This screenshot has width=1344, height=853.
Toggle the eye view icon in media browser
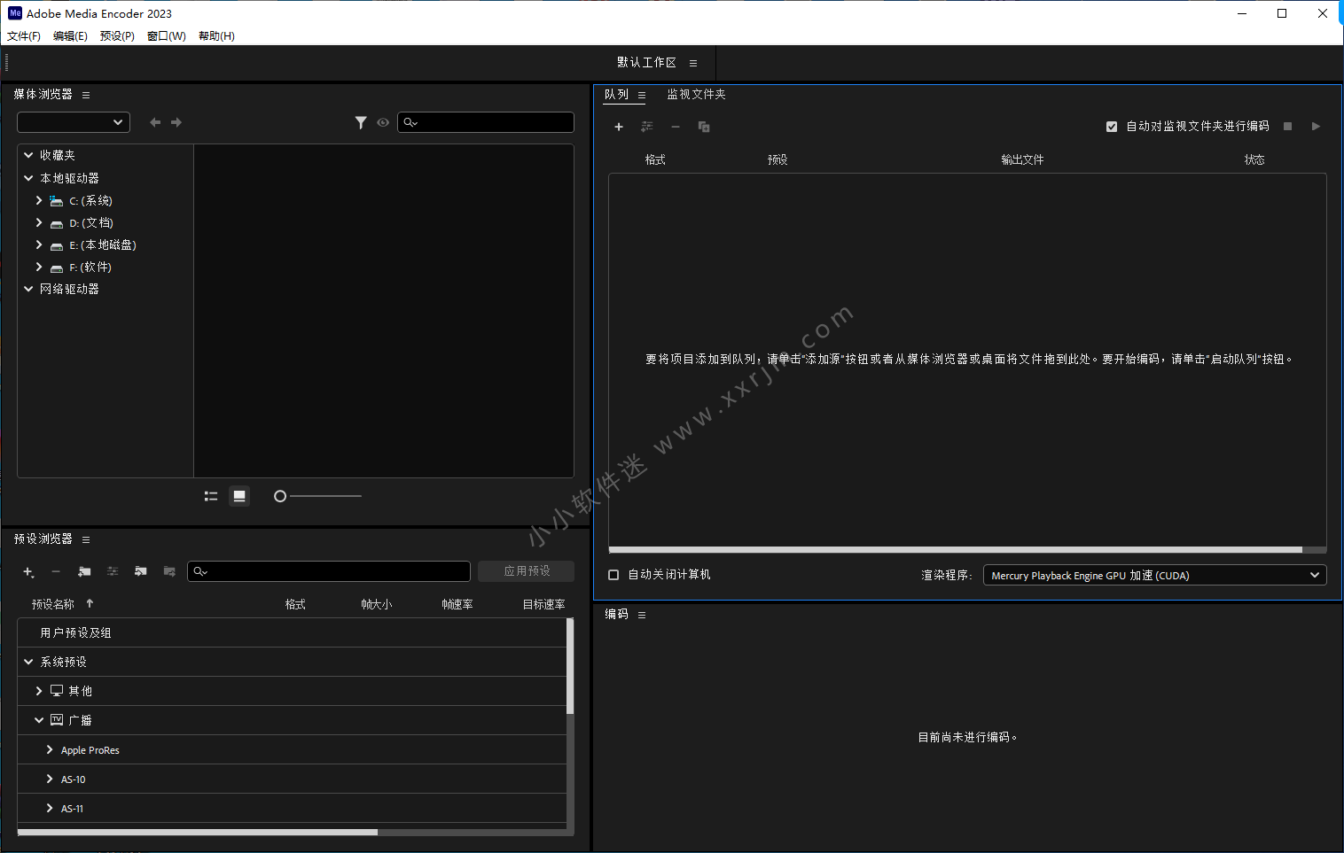coord(383,122)
